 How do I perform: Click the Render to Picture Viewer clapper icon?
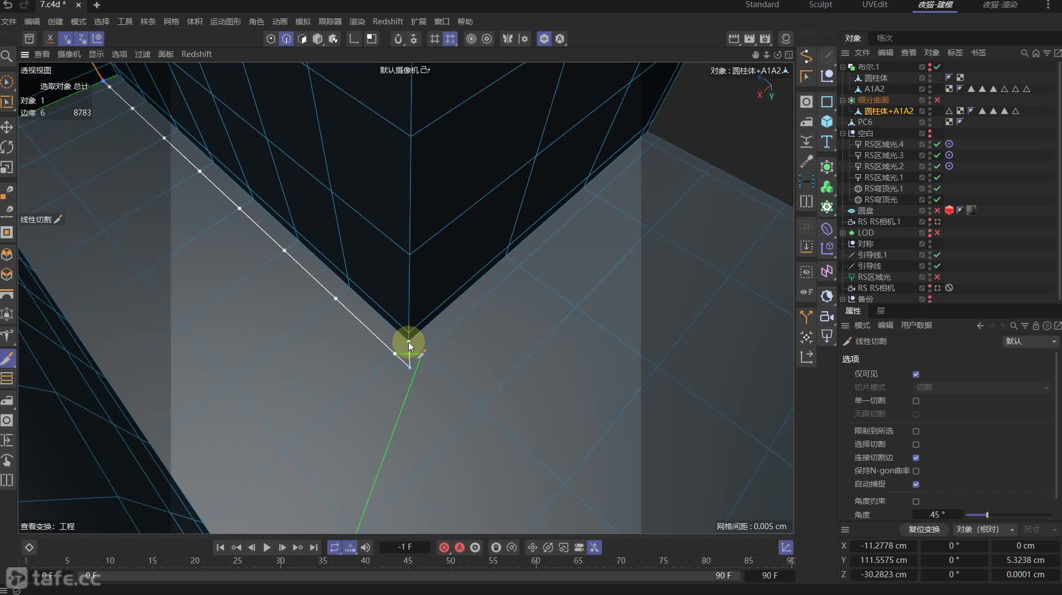749,39
